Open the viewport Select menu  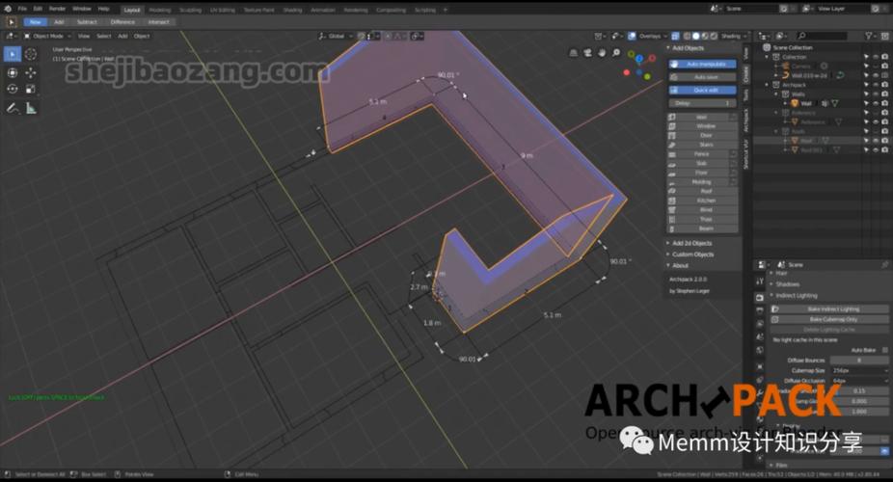[103, 36]
